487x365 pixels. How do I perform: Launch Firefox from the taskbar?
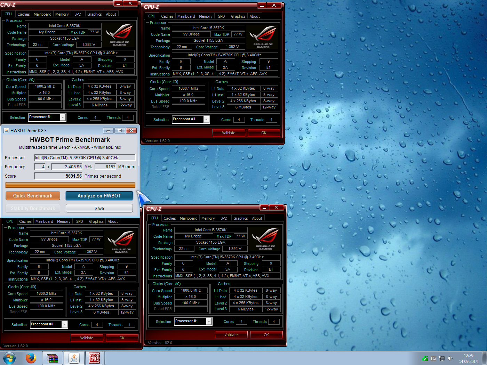click(31, 358)
